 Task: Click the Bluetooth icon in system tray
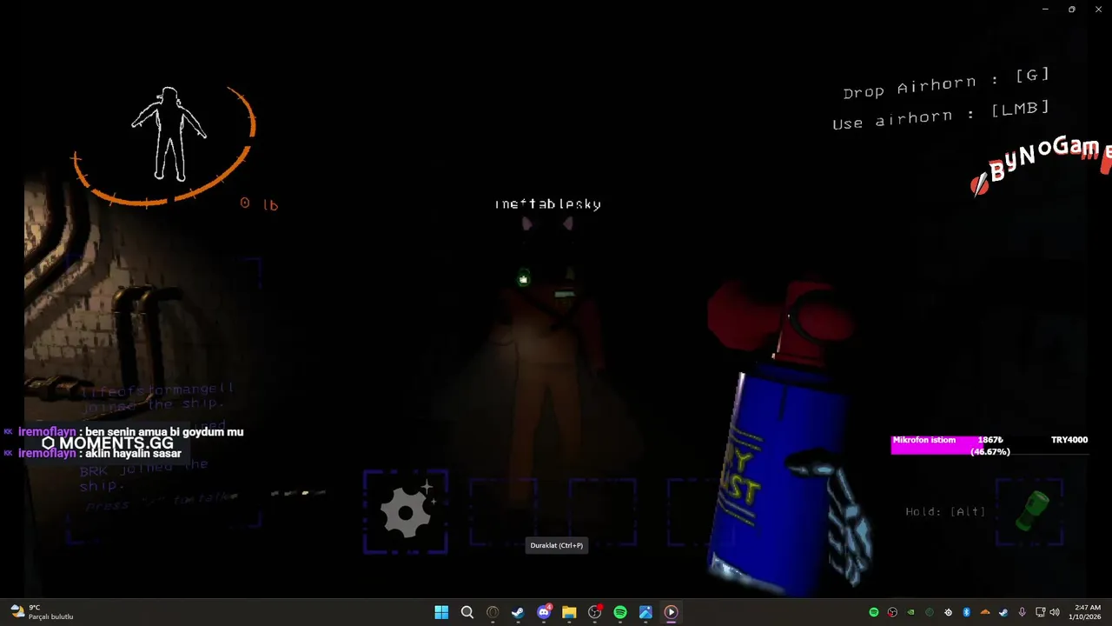[966, 612]
